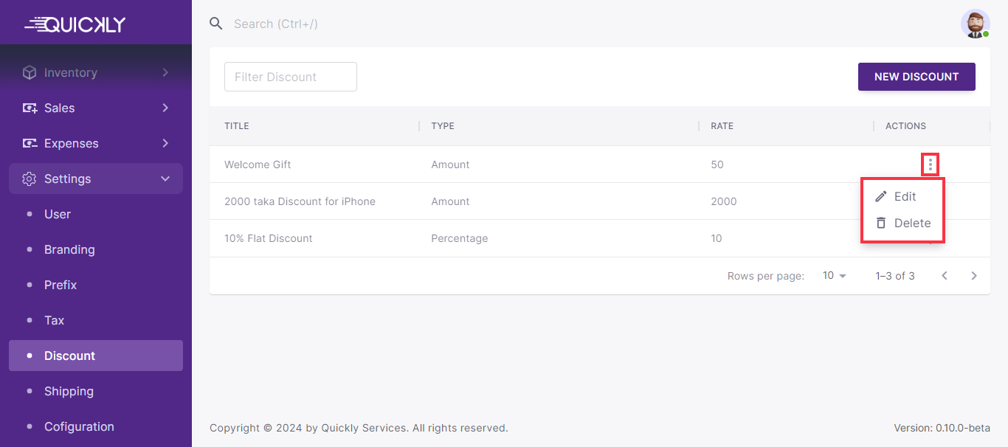Screen dimensions: 1008x447
Task: Click the Quickly logo
Action: (x=75, y=24)
